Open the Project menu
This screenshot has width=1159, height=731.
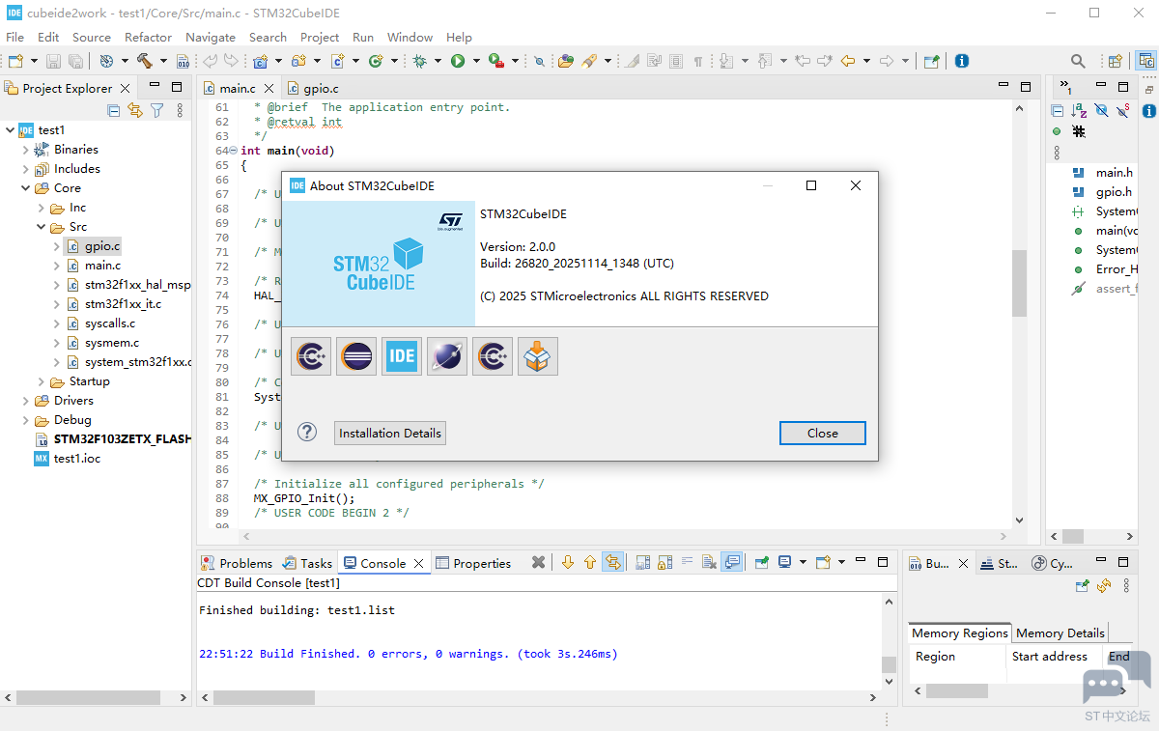coord(319,37)
